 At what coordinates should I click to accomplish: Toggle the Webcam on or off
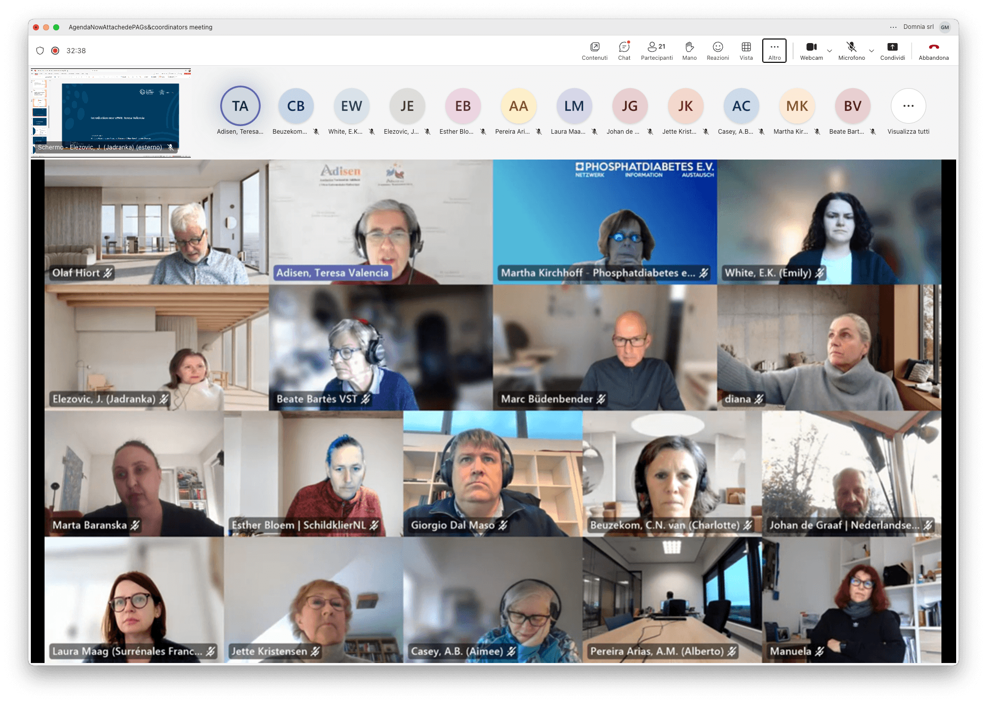coord(811,51)
